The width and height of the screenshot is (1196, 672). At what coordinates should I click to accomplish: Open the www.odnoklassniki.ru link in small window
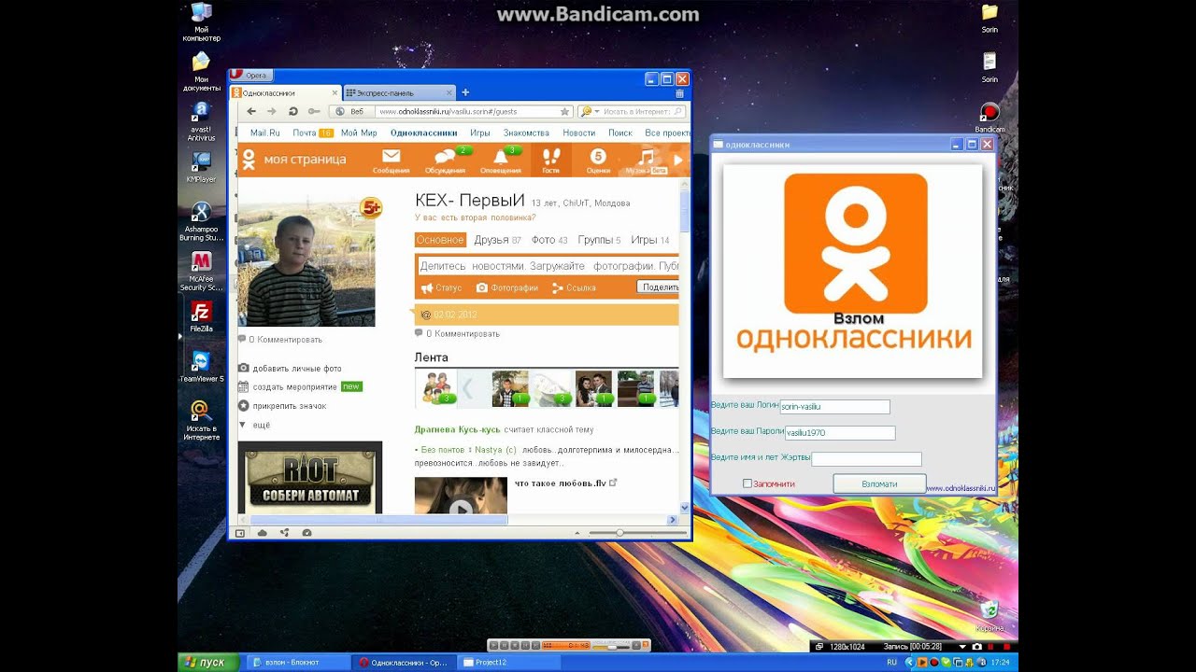960,488
